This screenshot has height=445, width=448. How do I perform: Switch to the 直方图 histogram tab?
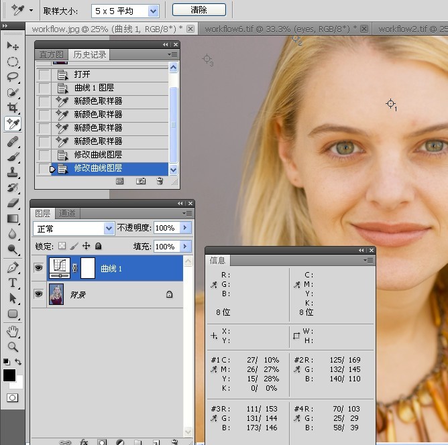52,54
